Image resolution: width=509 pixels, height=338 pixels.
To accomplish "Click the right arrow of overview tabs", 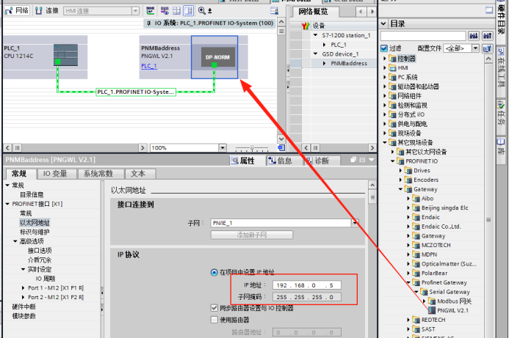I will [372, 12].
